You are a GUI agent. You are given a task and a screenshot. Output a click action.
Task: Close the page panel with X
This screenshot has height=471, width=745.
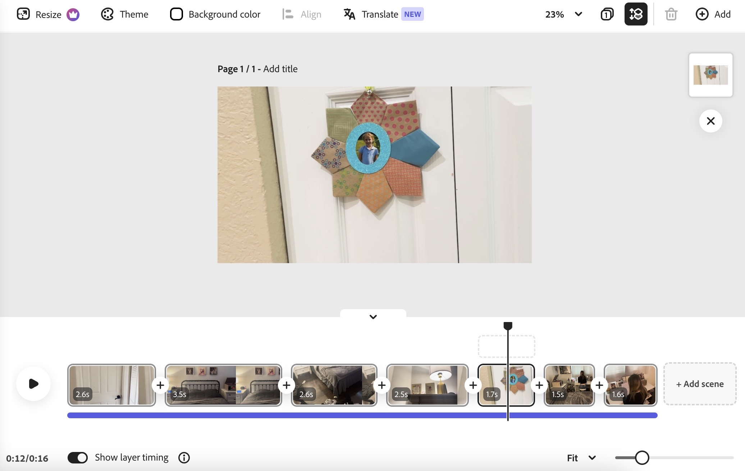pos(710,121)
